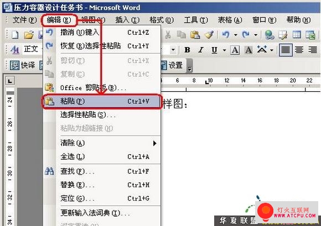The image size is (321, 226).
Task: Click the Copy toolbar icon
Action: point(182,35)
